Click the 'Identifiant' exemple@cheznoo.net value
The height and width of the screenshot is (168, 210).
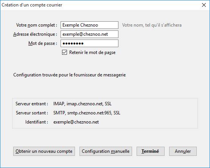(76, 122)
